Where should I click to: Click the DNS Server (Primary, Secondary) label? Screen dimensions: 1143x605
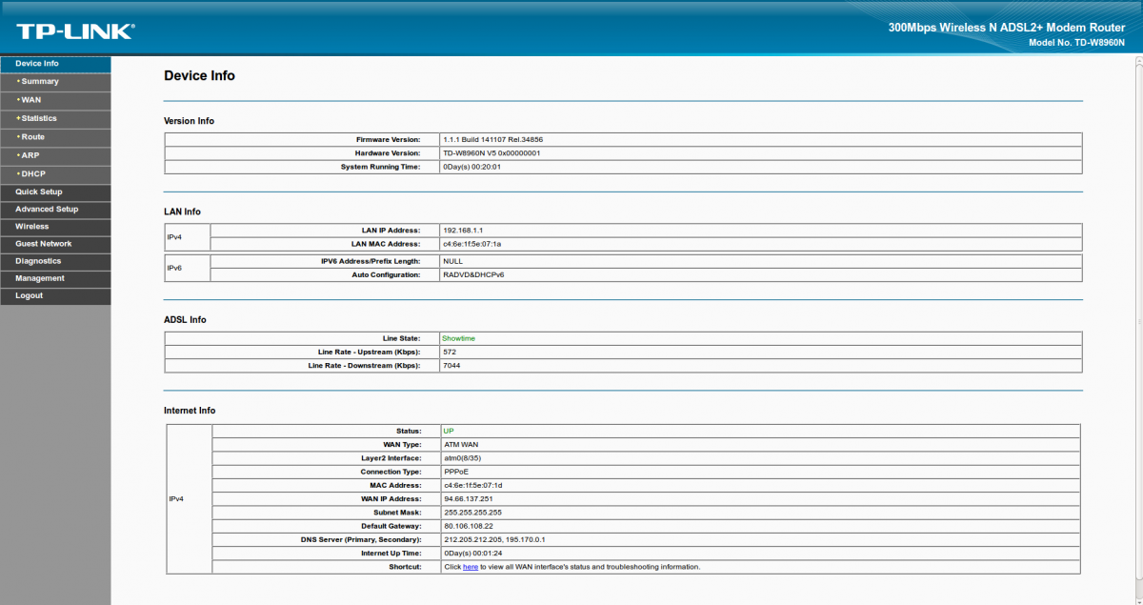(x=361, y=539)
